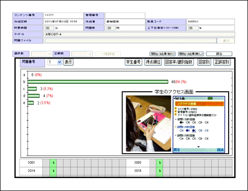Click the 開始(結果無し) button
This screenshot has width=248, height=191.
(x=191, y=54)
